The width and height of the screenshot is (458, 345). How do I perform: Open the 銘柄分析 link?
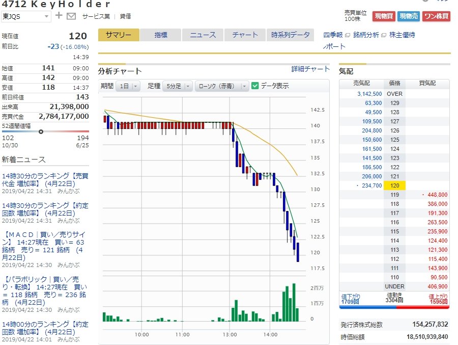tap(366, 35)
